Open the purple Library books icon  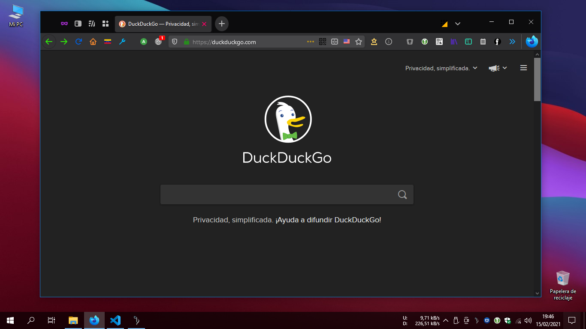tap(454, 42)
